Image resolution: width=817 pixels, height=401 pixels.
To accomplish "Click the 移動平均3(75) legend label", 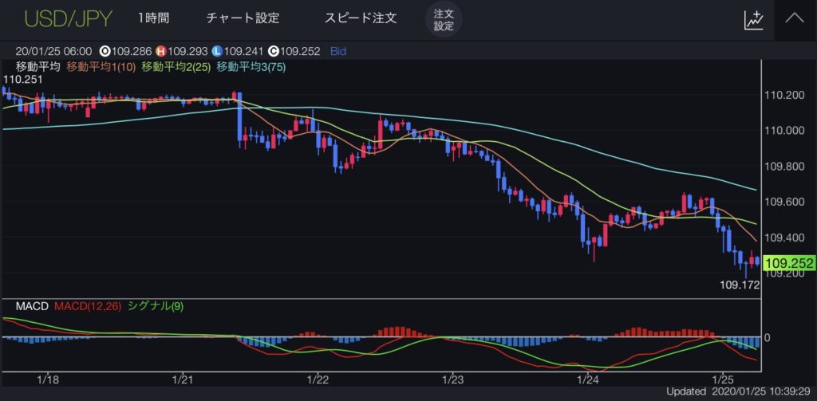I will pos(251,67).
